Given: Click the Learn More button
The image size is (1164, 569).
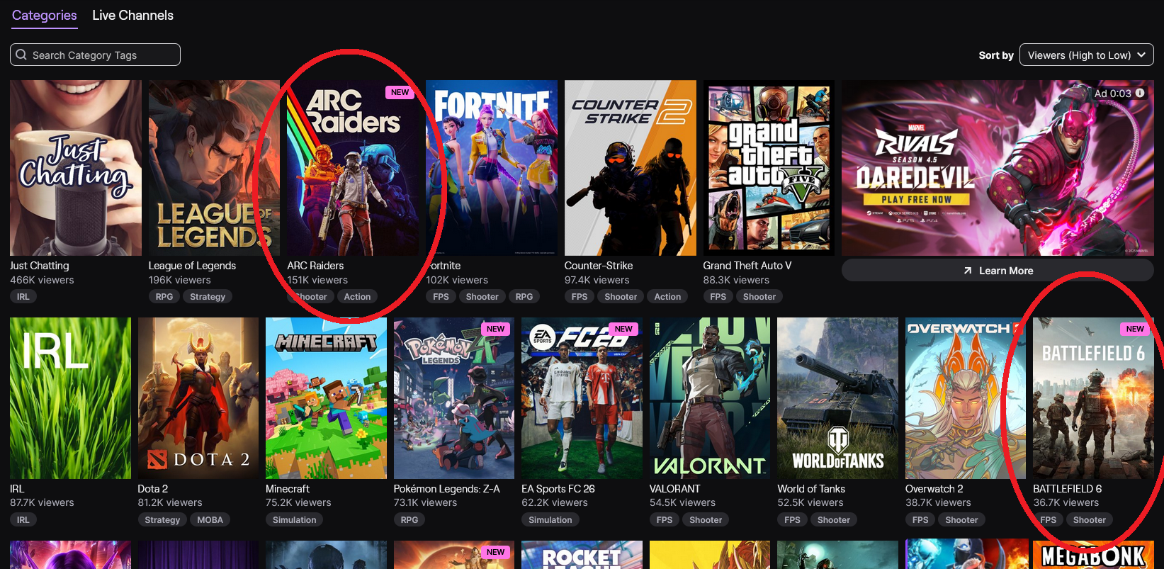Looking at the screenshot, I should [x=998, y=270].
